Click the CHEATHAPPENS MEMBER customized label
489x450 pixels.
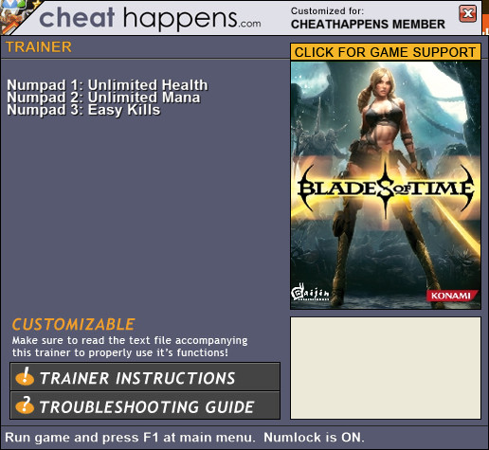tap(368, 25)
